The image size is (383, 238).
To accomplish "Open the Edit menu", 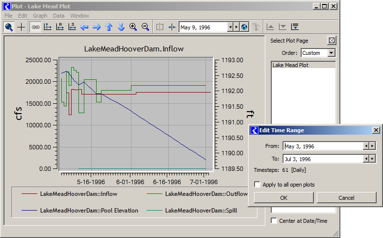I will [23, 16].
